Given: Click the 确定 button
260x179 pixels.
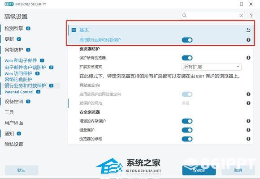Looking at the screenshot, I should (x=199, y=170).
